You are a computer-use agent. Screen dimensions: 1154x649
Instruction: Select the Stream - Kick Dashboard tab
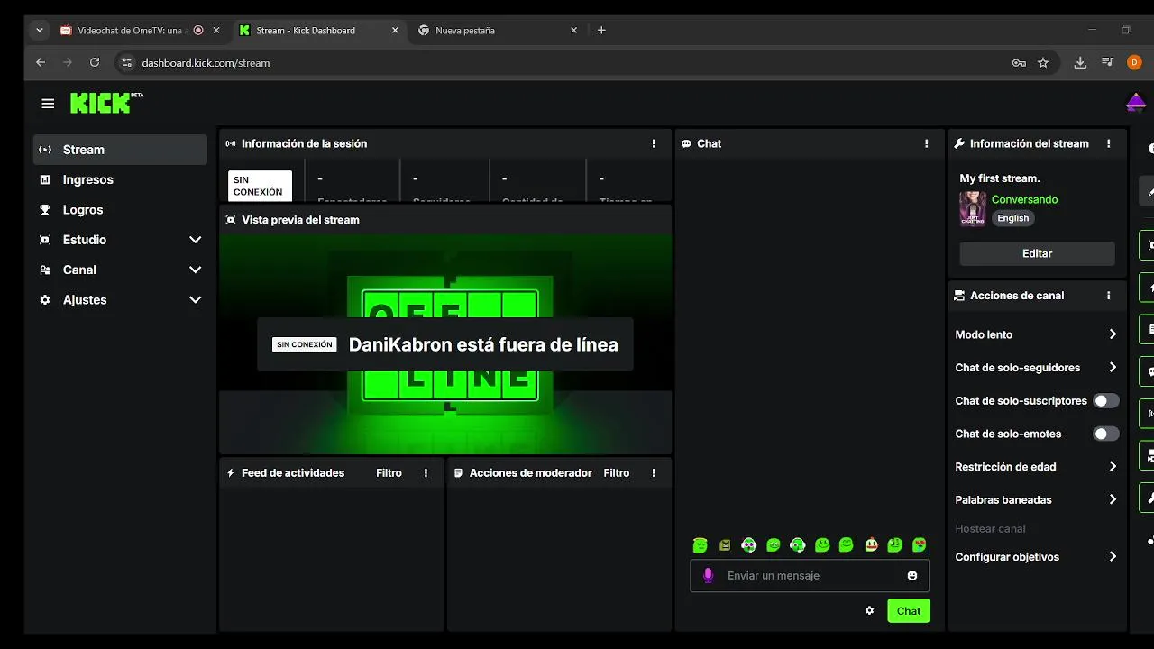tap(319, 30)
